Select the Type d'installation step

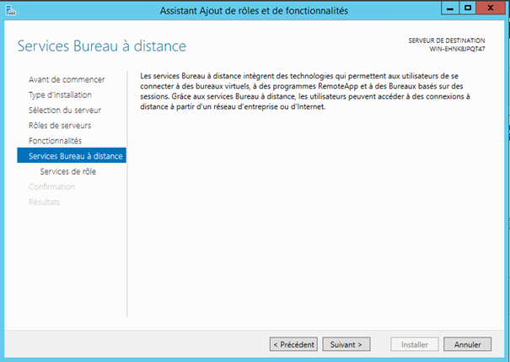[x=60, y=95]
